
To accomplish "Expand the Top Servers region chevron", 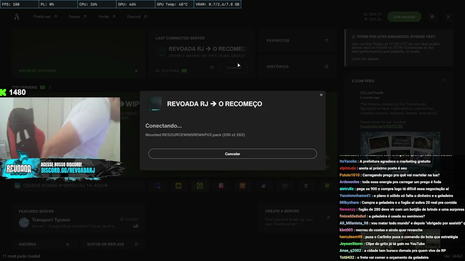I will pos(50,87).
